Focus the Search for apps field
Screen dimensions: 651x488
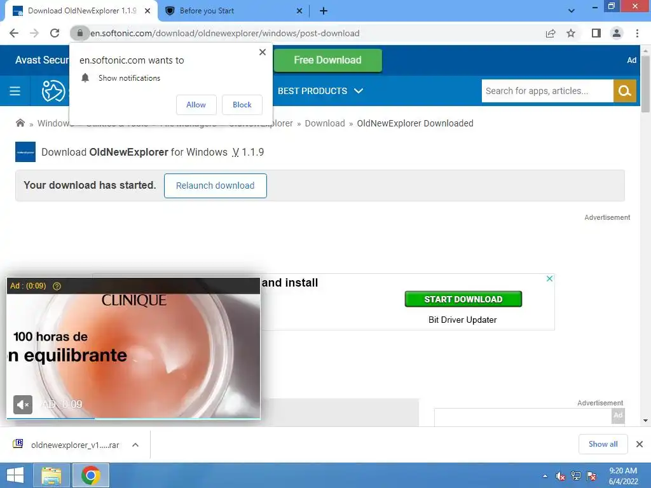547,91
